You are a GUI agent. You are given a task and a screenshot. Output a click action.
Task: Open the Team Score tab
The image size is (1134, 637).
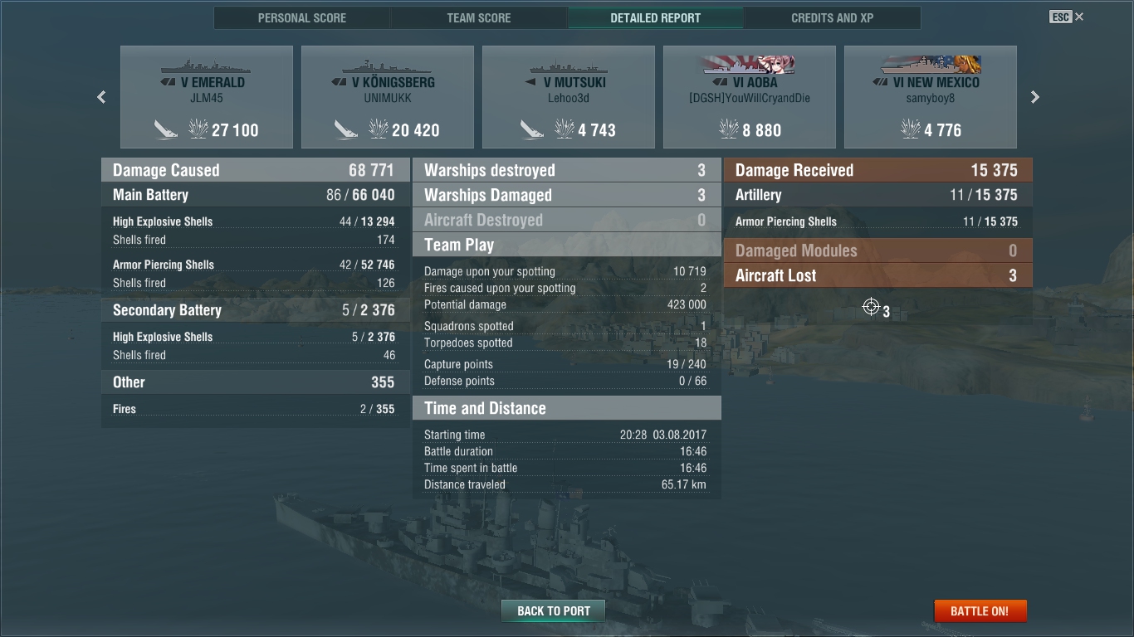point(479,18)
